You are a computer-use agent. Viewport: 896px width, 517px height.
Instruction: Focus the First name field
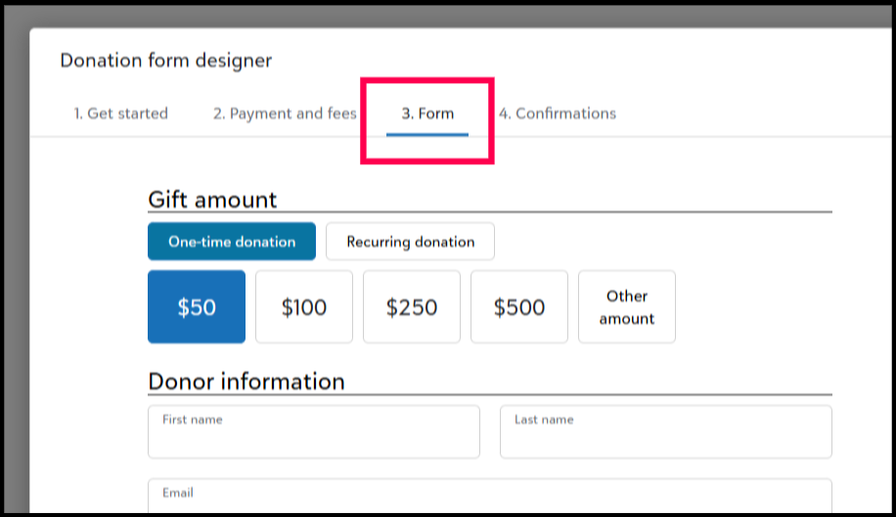pos(314,437)
